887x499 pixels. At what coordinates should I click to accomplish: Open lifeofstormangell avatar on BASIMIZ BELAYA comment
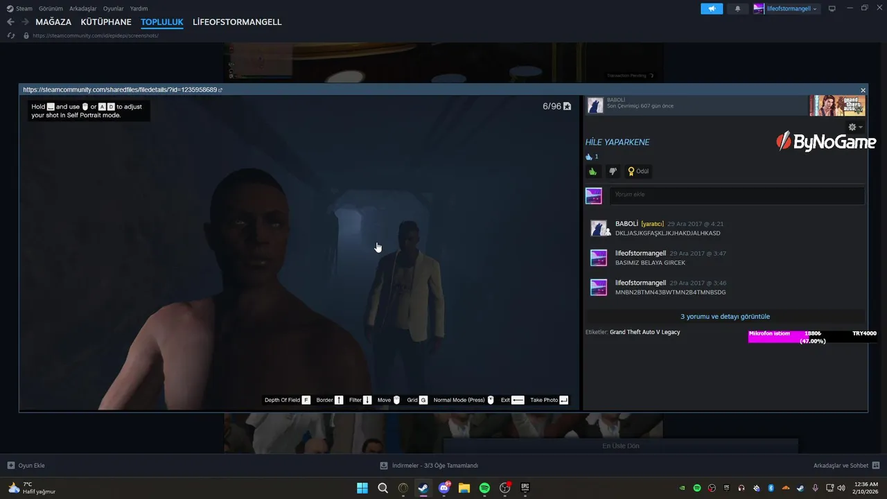point(599,258)
